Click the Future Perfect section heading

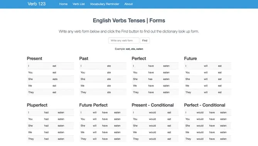(93, 105)
